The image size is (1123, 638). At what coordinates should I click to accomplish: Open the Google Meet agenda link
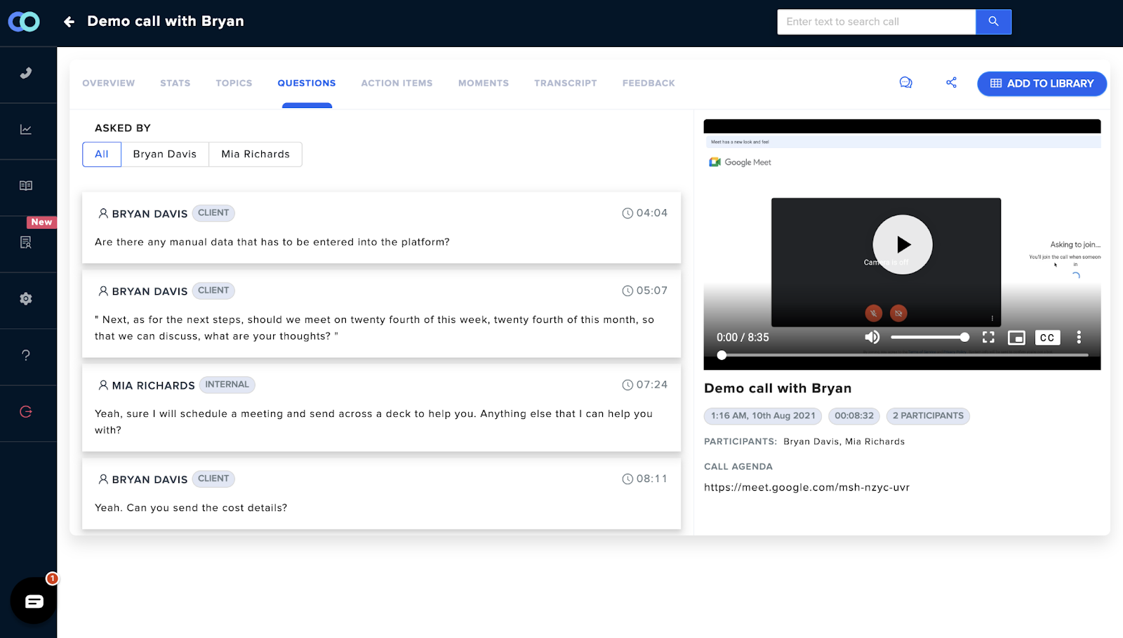pyautogui.click(x=806, y=487)
